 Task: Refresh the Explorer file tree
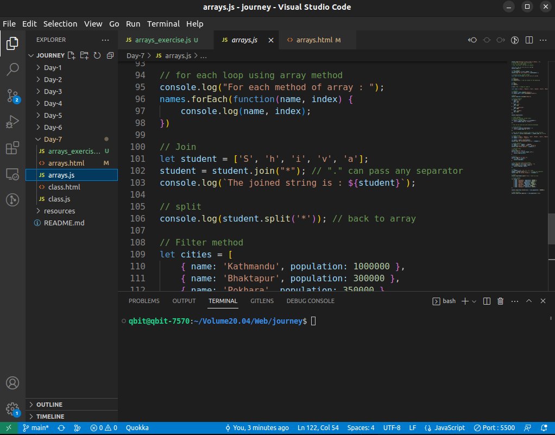tap(97, 55)
